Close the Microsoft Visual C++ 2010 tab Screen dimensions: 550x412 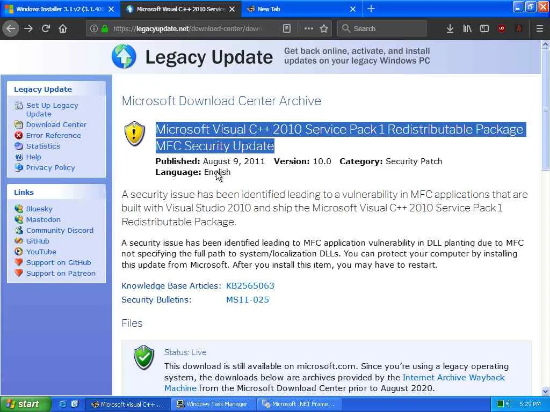[x=232, y=9]
